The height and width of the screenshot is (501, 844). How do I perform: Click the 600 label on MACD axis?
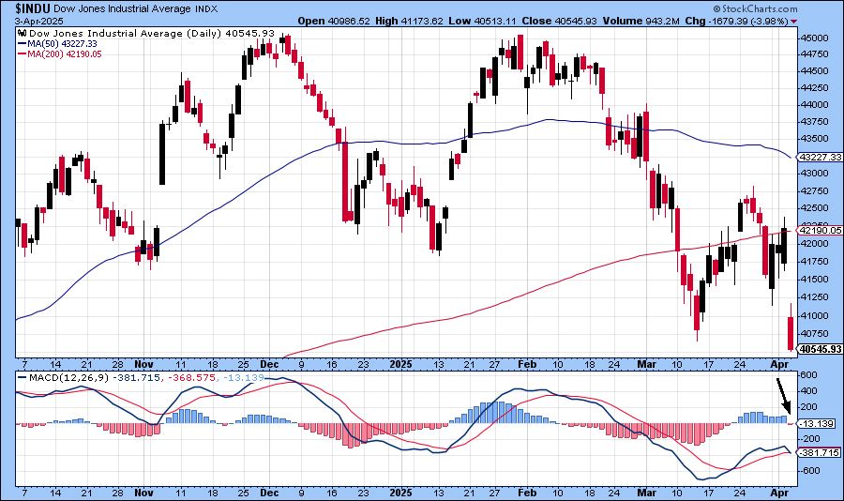tap(808, 375)
